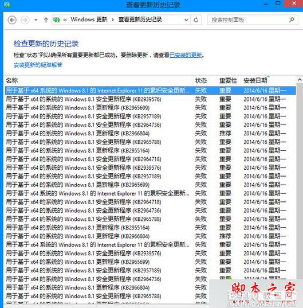Click the Forward arrow navigation button
Screen dimensions: 303x308
click(x=25, y=20)
